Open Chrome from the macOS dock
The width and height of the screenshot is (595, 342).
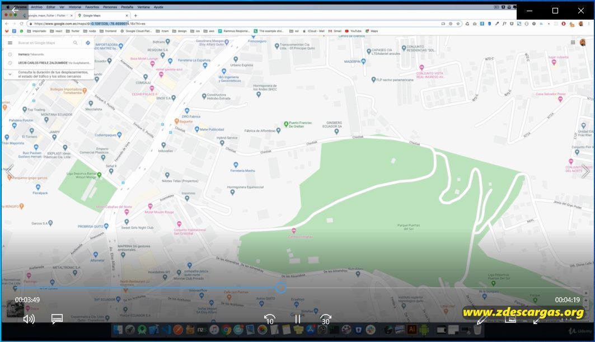click(x=226, y=330)
